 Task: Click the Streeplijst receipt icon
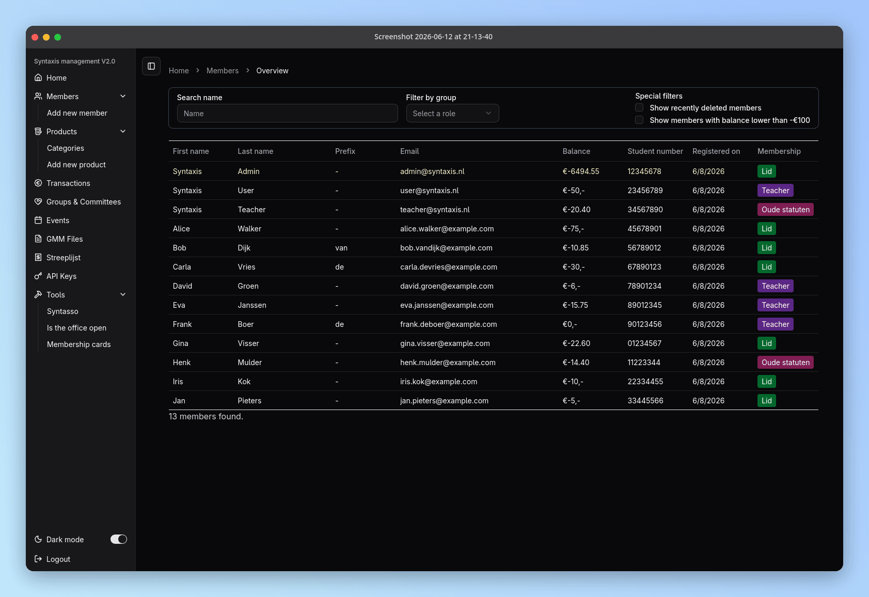(x=38, y=257)
